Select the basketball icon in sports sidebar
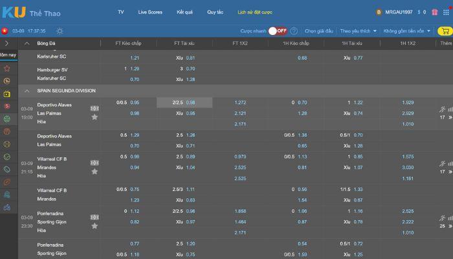Image resolution: width=453 pixels, height=259 pixels. pos(6,131)
